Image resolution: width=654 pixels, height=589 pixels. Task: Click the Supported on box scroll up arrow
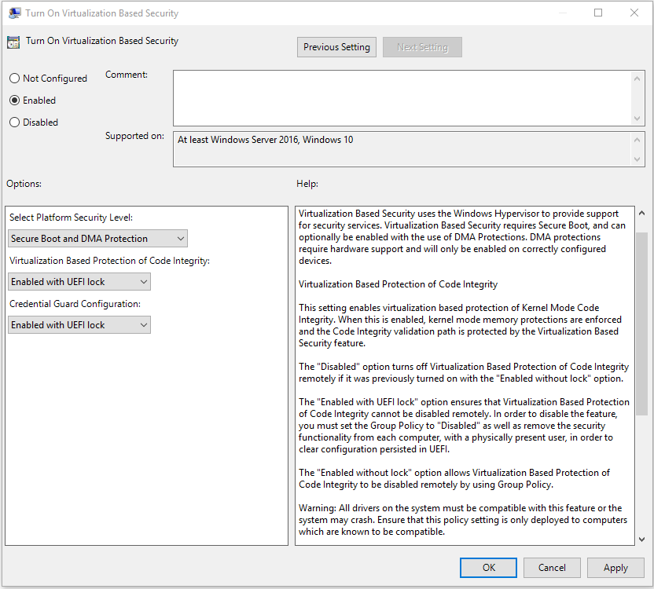[x=639, y=139]
